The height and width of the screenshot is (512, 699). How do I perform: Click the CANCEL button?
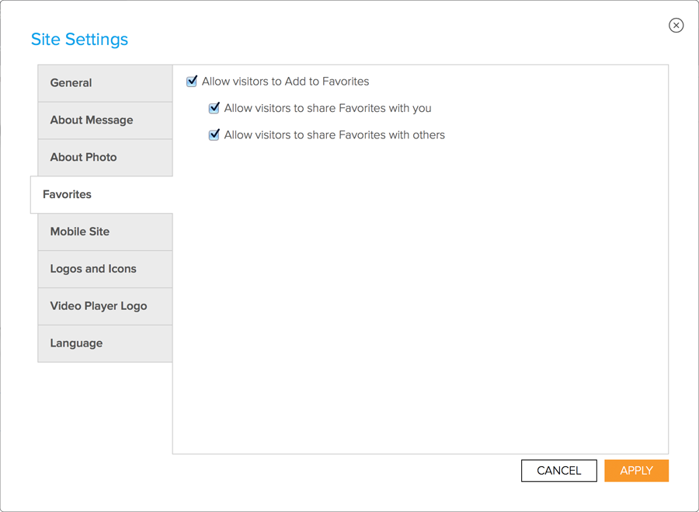click(558, 471)
